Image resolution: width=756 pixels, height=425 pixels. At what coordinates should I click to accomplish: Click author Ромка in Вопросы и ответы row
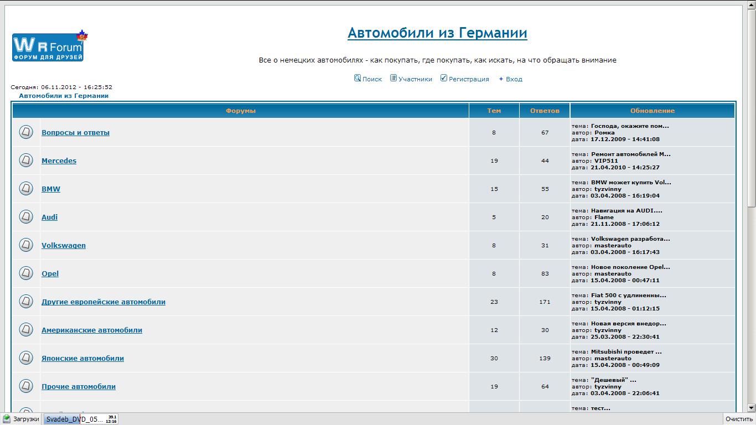click(604, 132)
